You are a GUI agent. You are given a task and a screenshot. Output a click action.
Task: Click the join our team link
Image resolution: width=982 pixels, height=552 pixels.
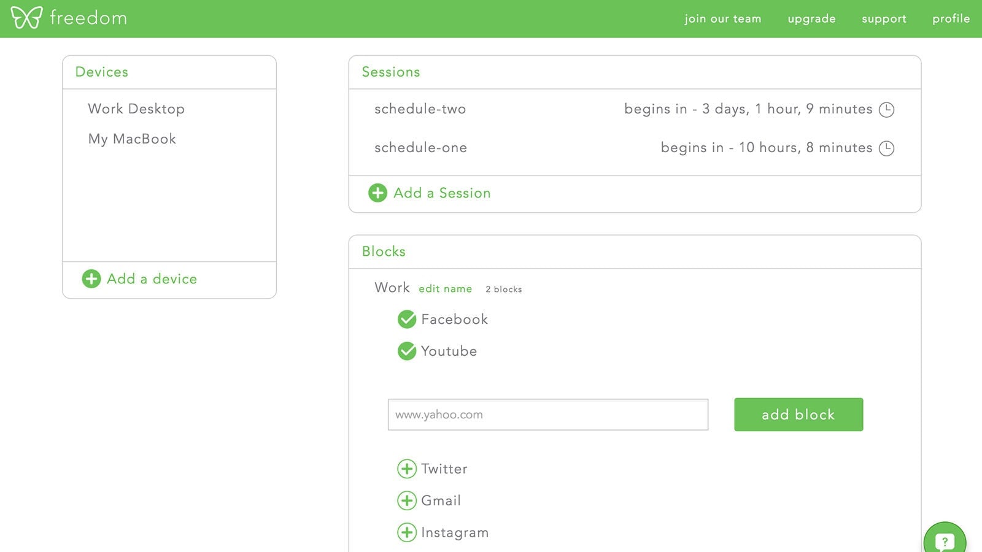[722, 19]
